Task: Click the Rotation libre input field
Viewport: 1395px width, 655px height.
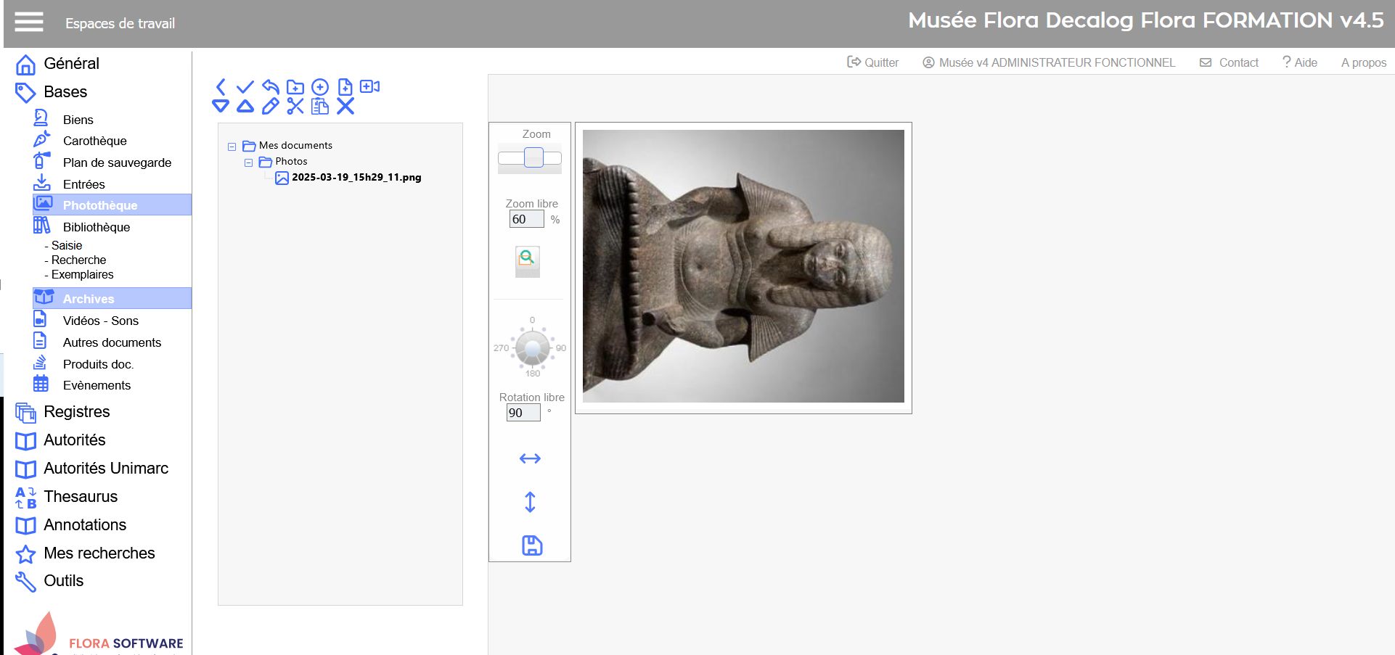Action: tap(523, 413)
